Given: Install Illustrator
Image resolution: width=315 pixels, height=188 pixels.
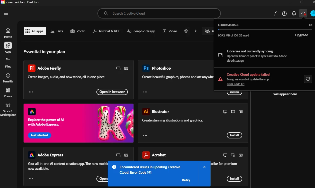Looking at the screenshot, I should [x=234, y=135].
